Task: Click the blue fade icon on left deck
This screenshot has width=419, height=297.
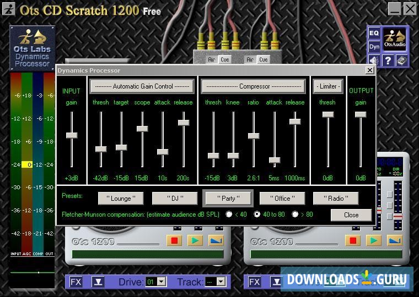Action: [x=216, y=240]
